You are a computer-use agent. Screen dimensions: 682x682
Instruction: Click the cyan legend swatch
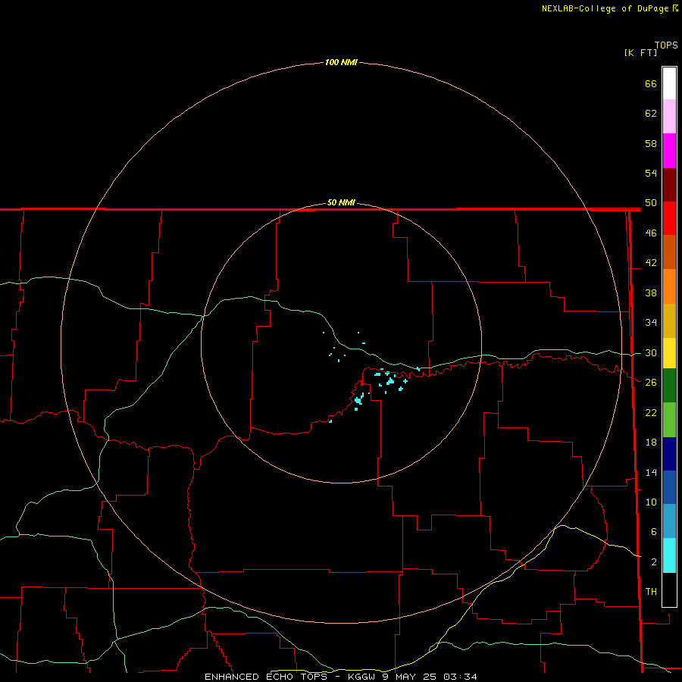669,555
